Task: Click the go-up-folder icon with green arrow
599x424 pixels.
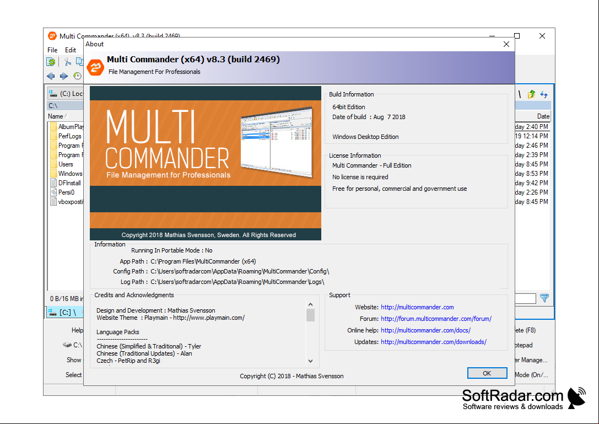Action: 531,94
